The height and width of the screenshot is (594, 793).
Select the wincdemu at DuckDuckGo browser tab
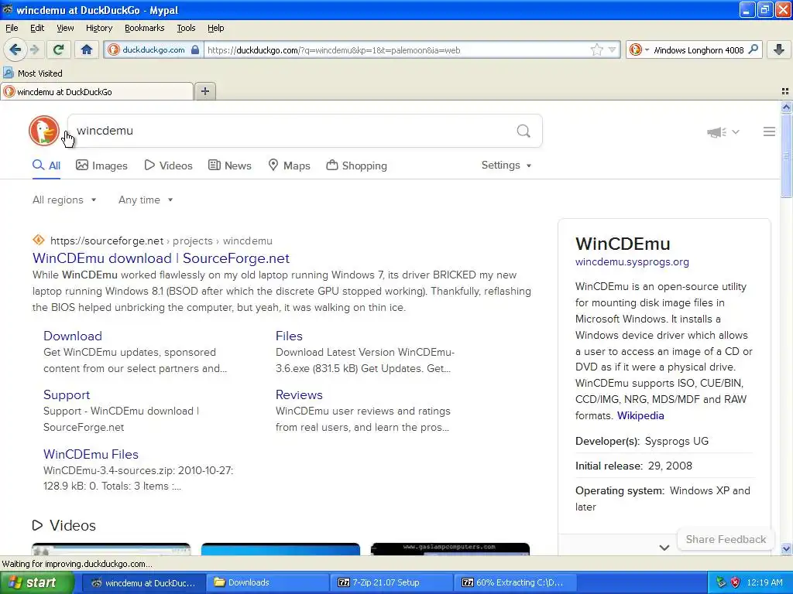coord(97,91)
